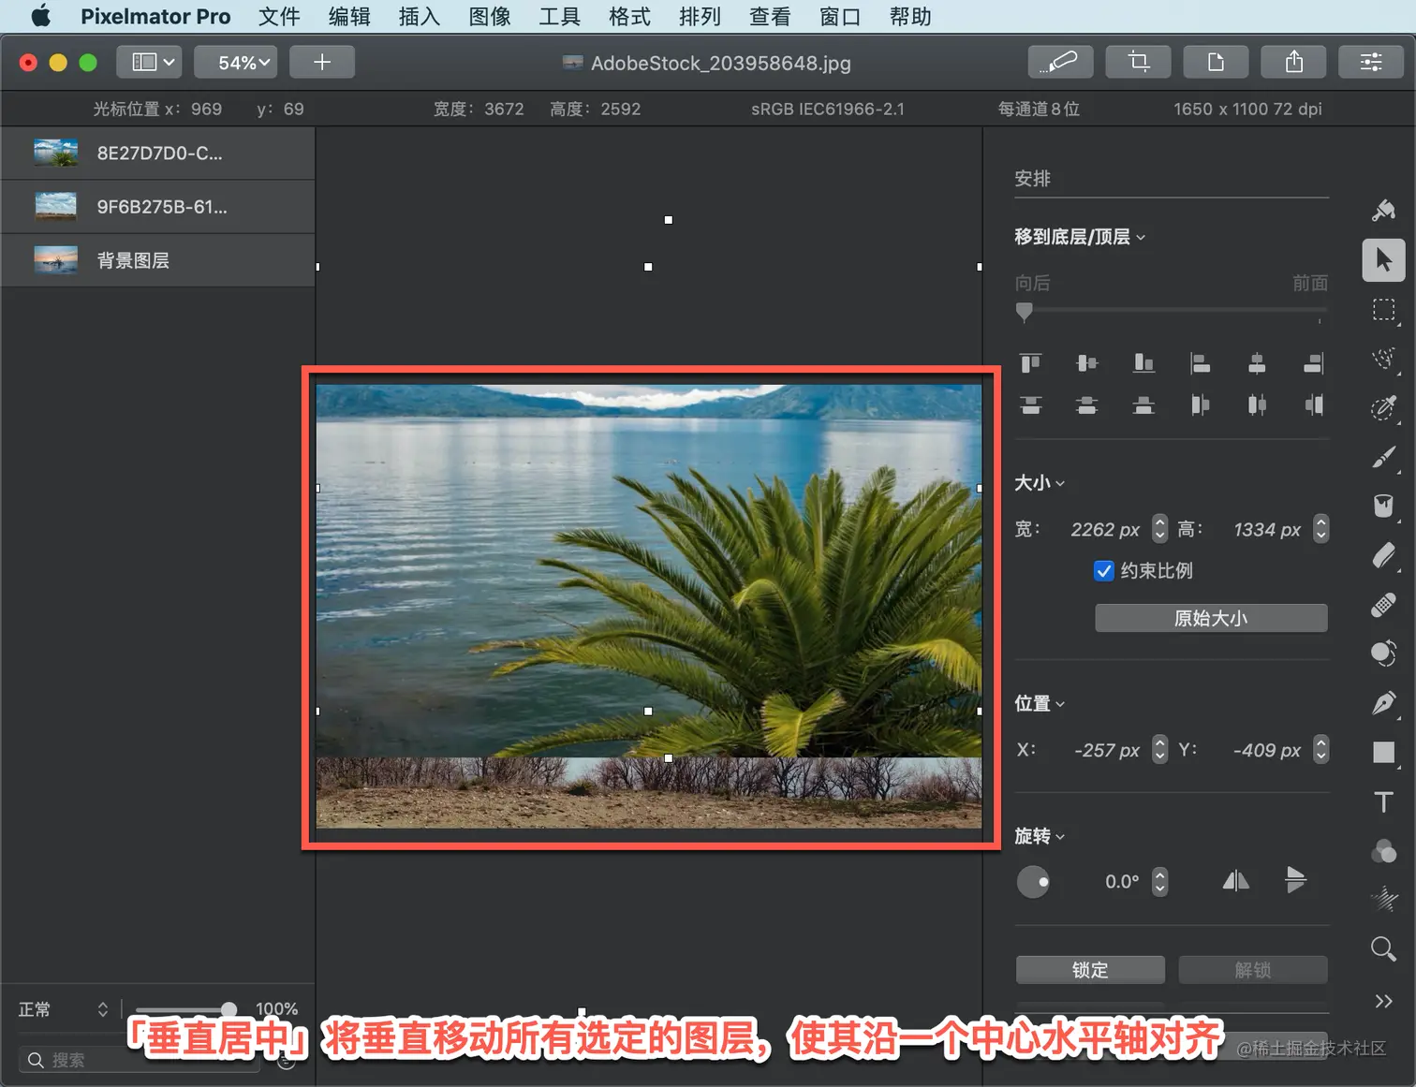Flip the layer horizontally
This screenshot has height=1087, width=1416.
pos(1236,881)
